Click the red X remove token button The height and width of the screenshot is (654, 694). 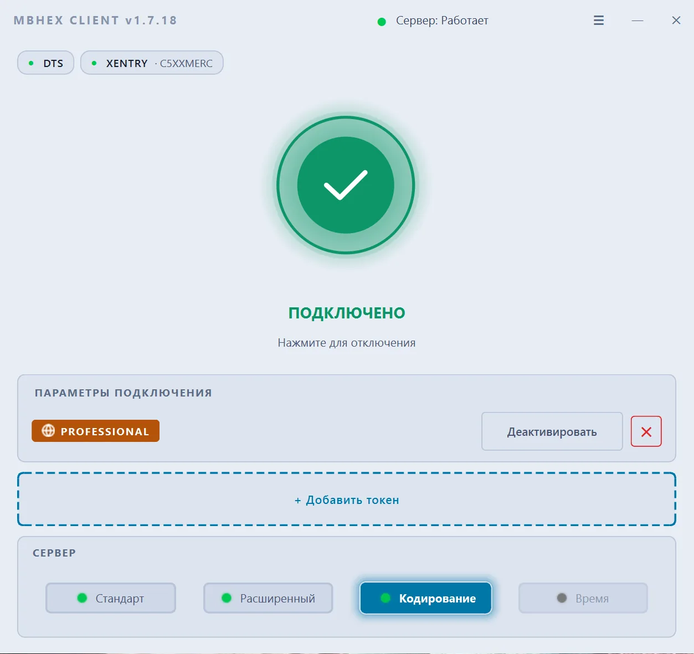[646, 431]
